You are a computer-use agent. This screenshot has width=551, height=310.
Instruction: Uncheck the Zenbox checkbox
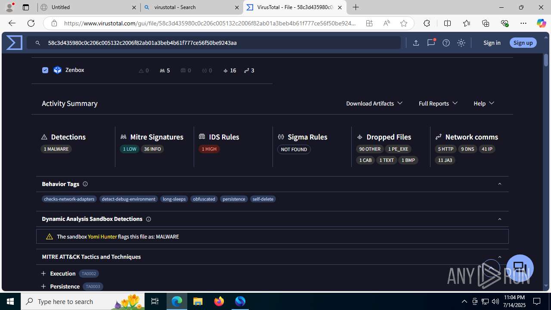tap(45, 70)
